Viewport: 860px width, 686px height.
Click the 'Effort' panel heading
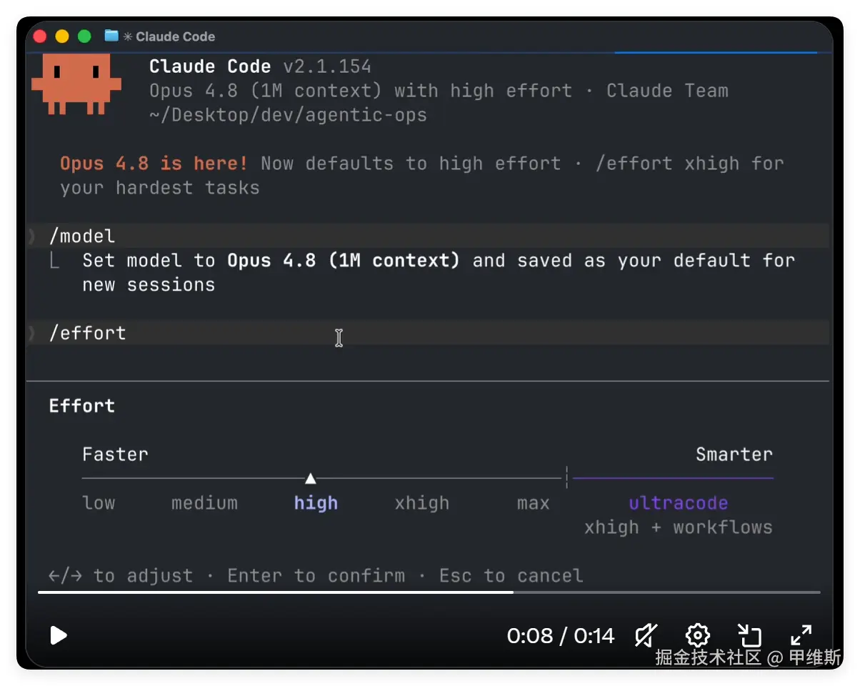(82, 406)
